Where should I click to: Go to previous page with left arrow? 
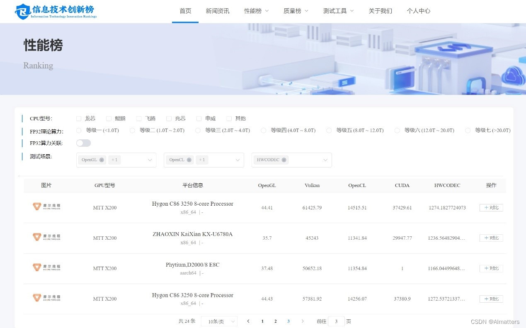(248, 321)
